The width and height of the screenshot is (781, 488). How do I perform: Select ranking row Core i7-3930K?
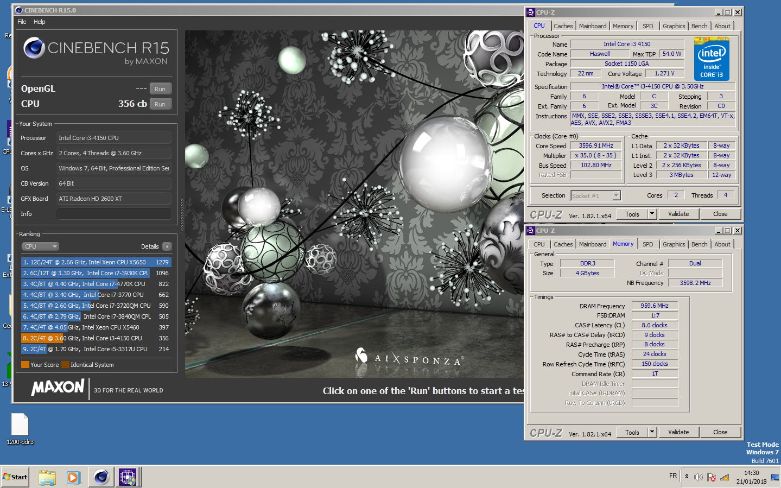[x=96, y=273]
